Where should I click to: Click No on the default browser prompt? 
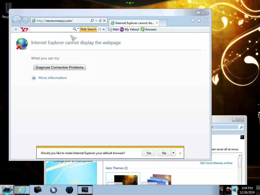click(164, 153)
